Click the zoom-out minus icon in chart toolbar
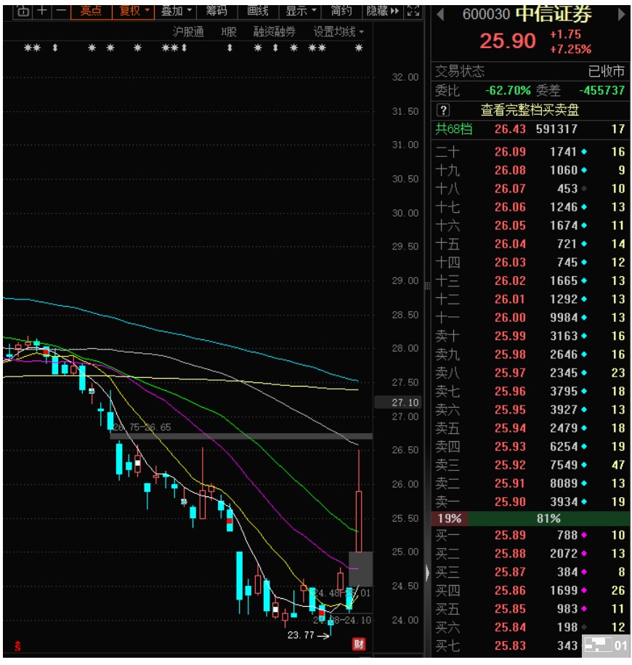Image resolution: width=632 pixels, height=665 pixels. (x=61, y=11)
